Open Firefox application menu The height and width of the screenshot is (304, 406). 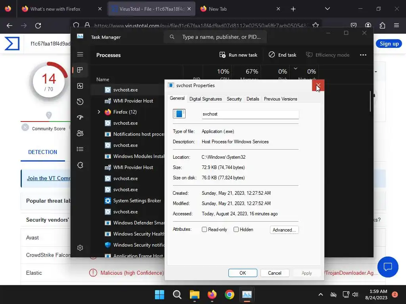click(x=396, y=25)
